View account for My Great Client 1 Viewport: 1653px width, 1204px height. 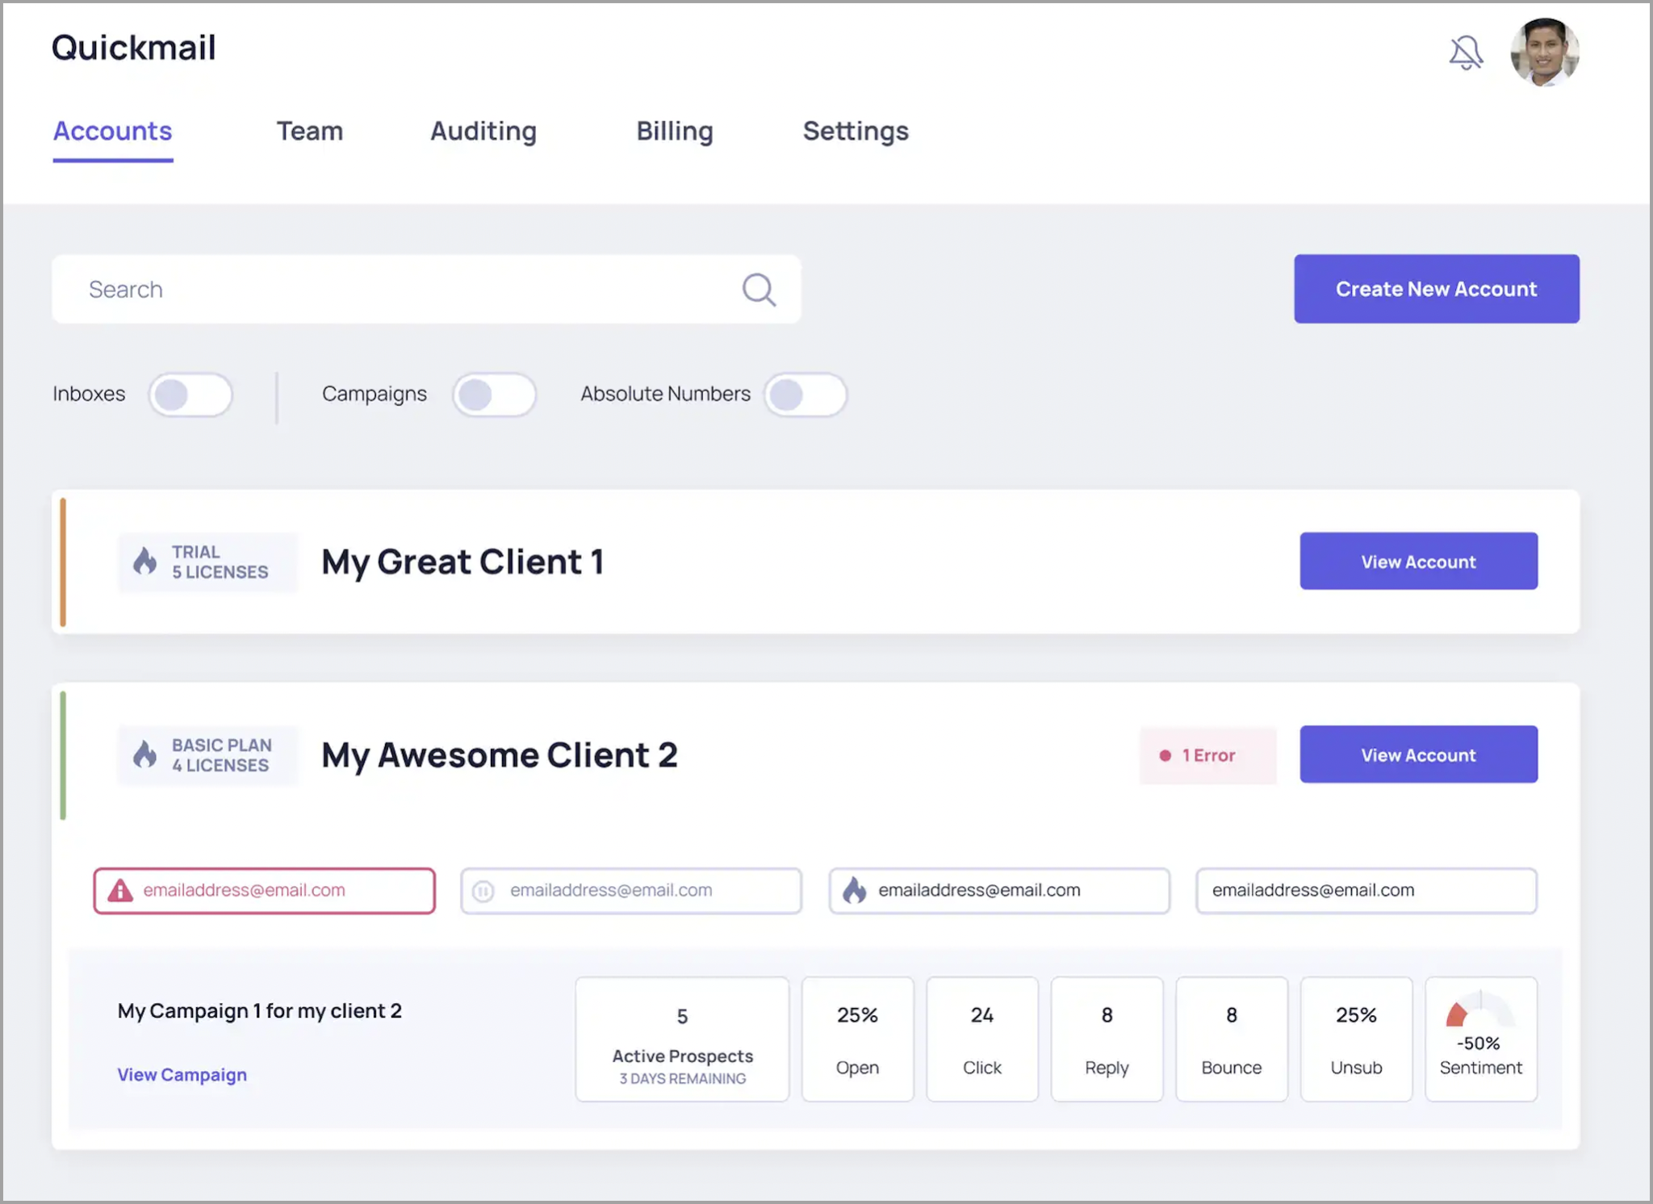pos(1418,561)
